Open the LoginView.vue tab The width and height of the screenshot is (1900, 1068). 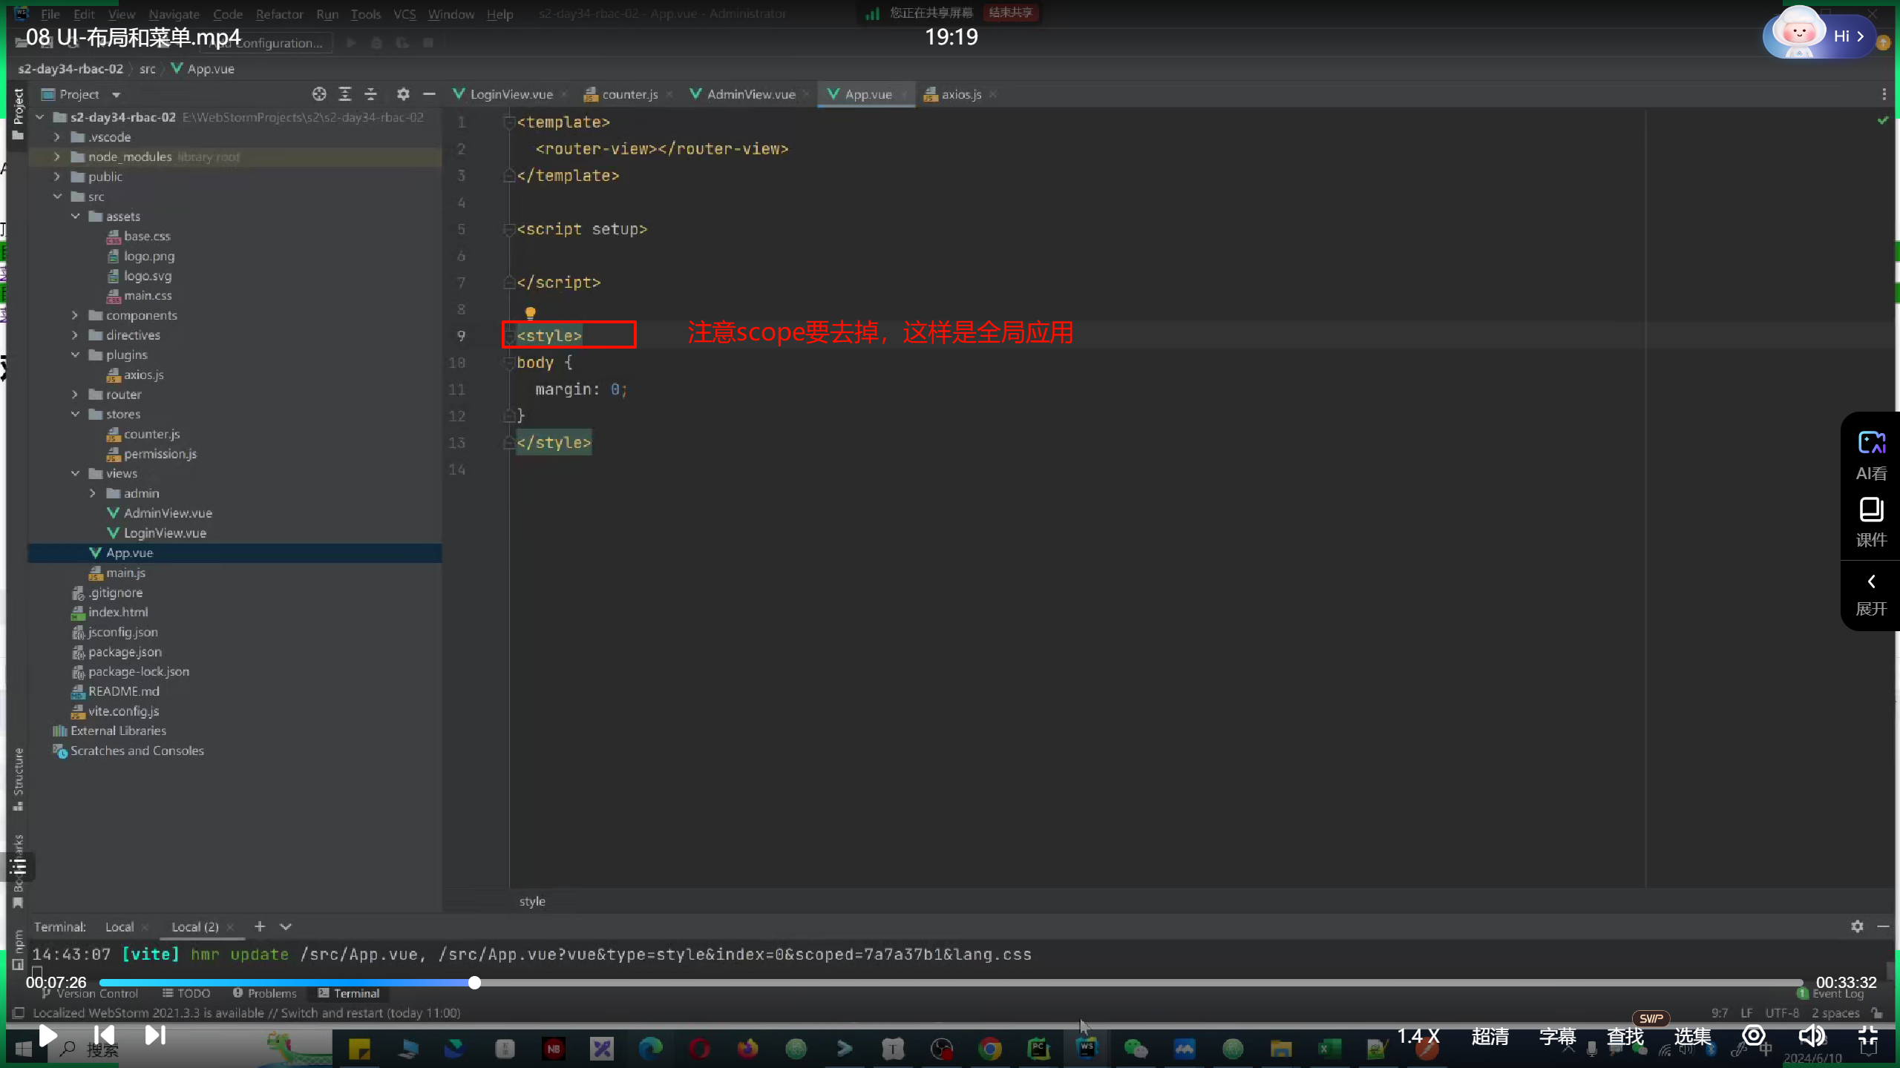pos(510,94)
